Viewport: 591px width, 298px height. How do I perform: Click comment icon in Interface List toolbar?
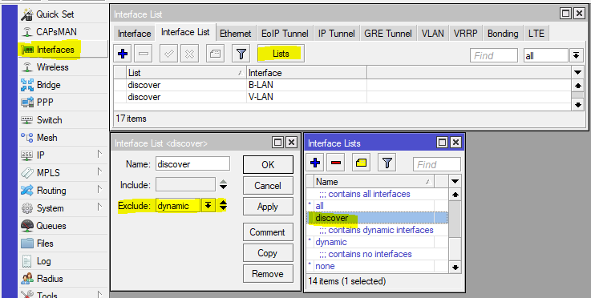click(x=215, y=54)
